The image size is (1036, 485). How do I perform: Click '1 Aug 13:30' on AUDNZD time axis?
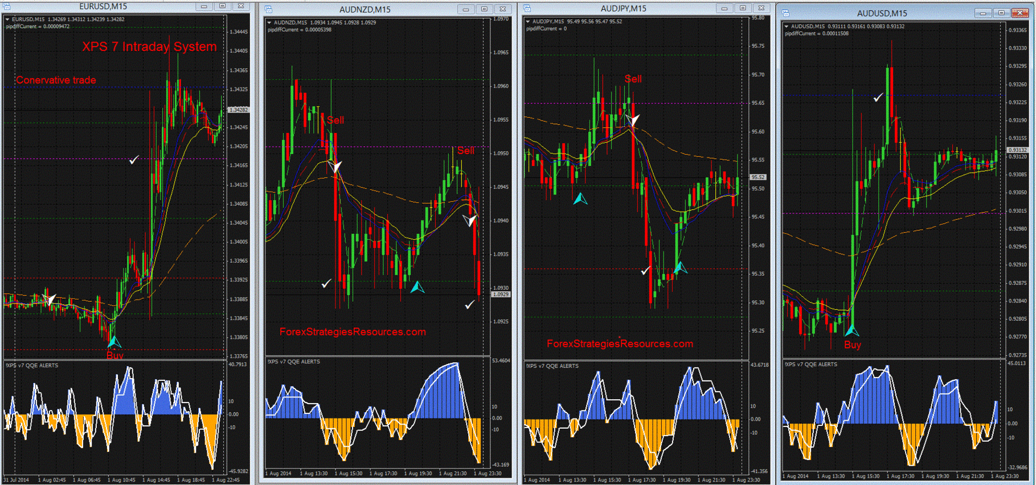pos(313,473)
